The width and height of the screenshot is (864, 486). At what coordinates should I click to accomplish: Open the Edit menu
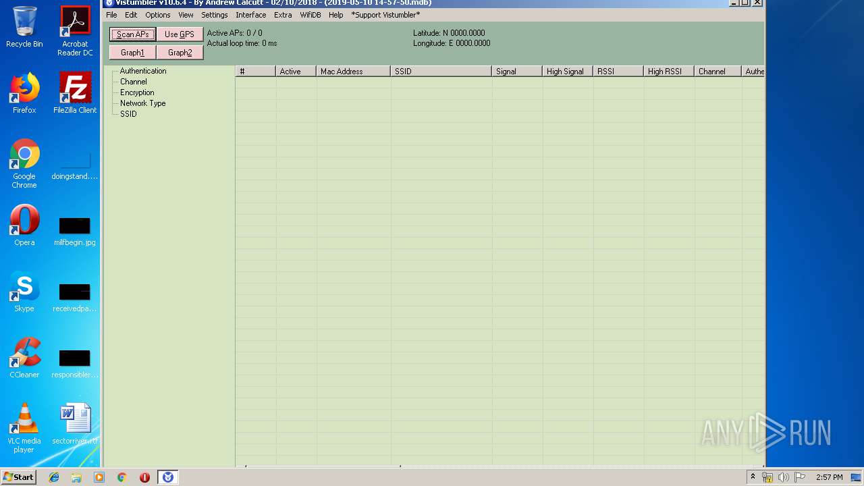pos(131,15)
